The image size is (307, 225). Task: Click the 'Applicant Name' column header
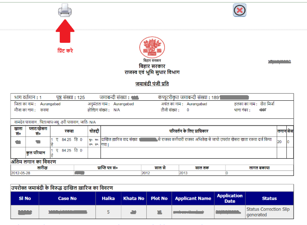pyautogui.click(x=193, y=198)
